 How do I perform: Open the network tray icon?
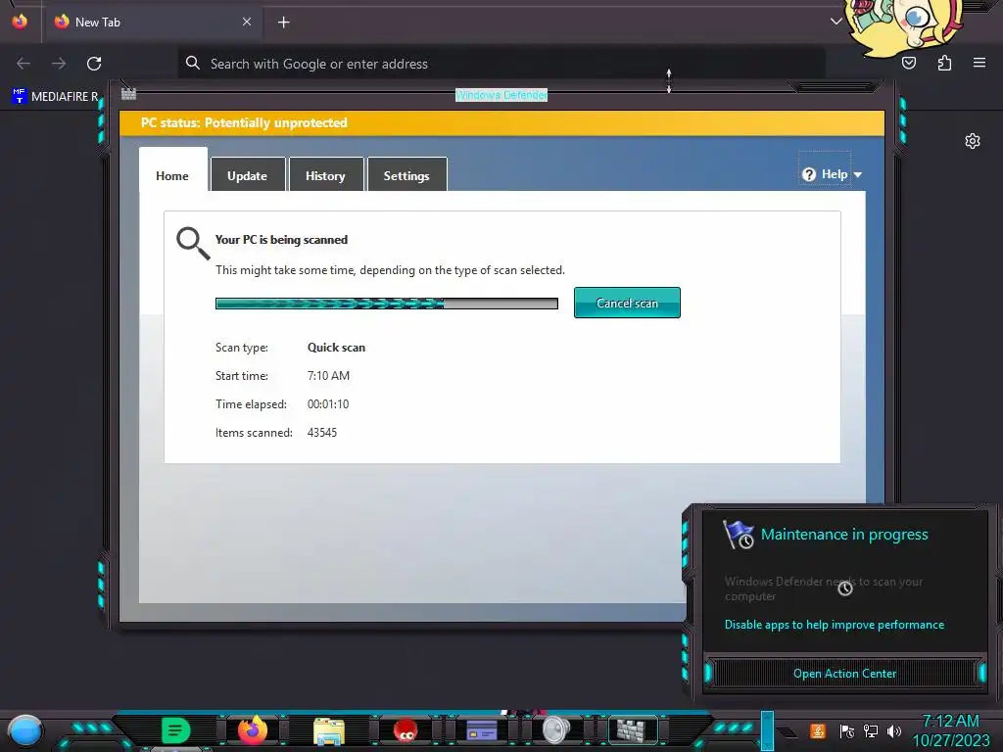point(871,730)
